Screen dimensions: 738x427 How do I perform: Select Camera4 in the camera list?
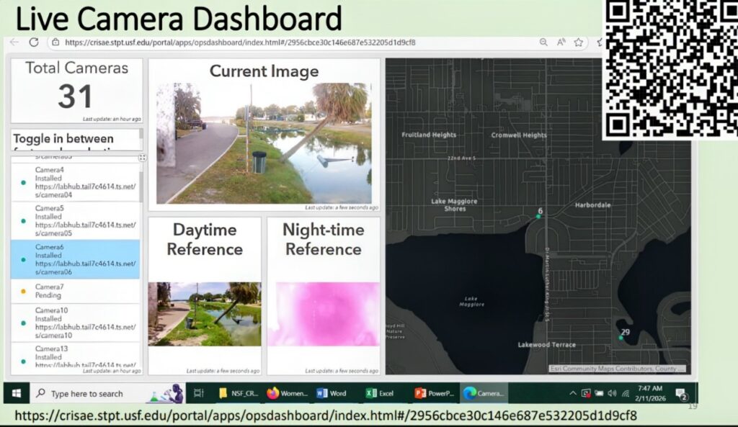pyautogui.click(x=76, y=182)
